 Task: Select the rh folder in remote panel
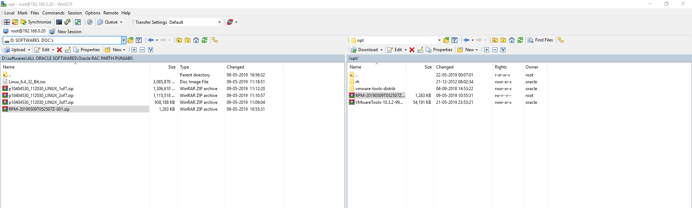357,82
